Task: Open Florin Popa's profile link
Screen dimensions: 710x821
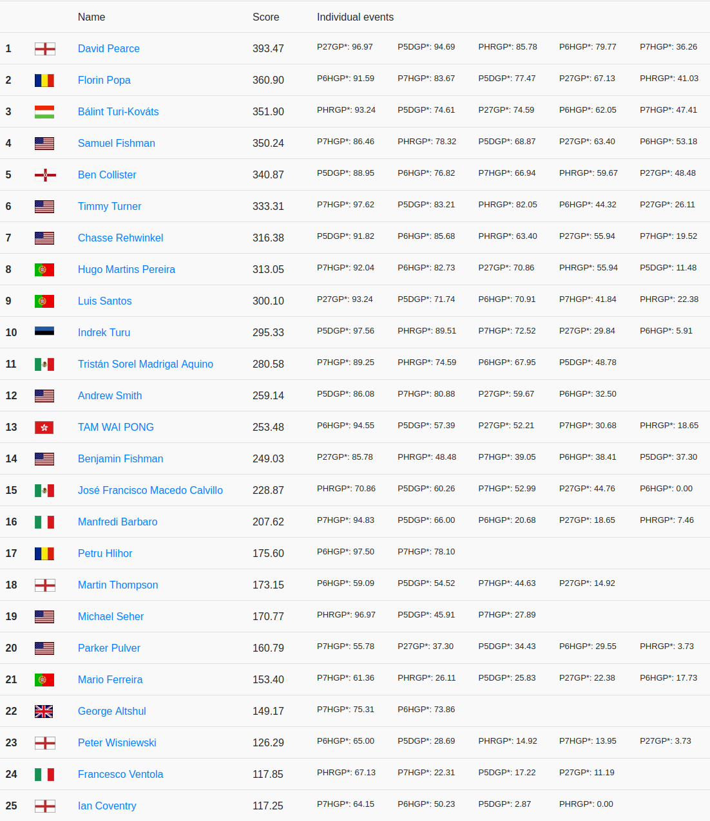Action: pos(104,80)
